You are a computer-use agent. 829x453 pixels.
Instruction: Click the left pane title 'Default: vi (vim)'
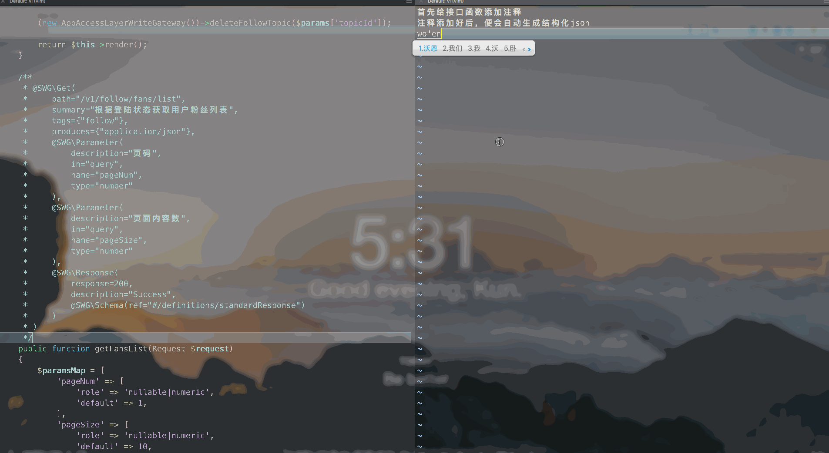coord(27,2)
